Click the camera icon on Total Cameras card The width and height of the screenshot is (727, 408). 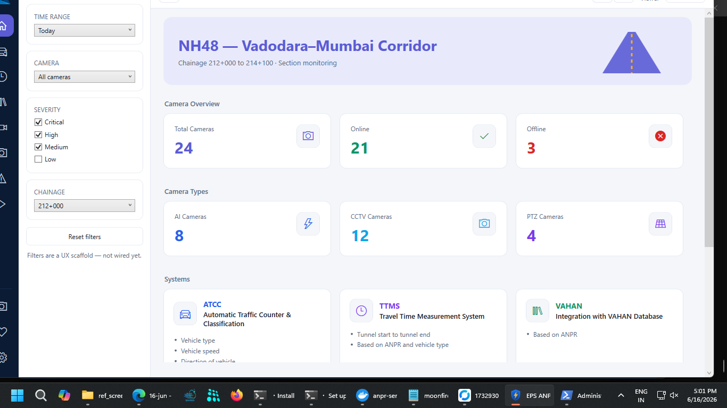308,136
